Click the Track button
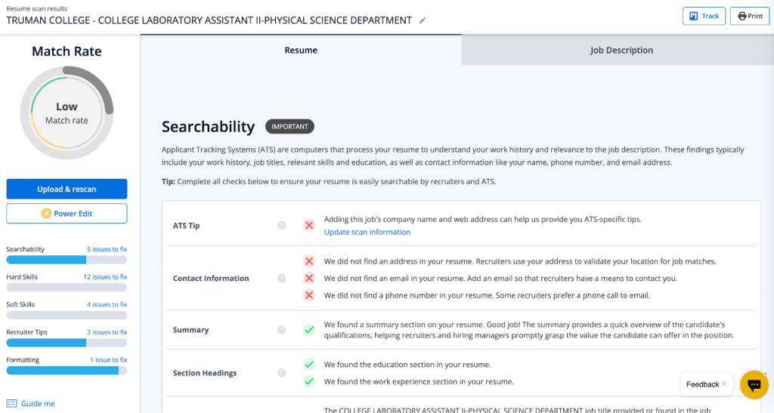The width and height of the screenshot is (774, 413). coord(704,16)
